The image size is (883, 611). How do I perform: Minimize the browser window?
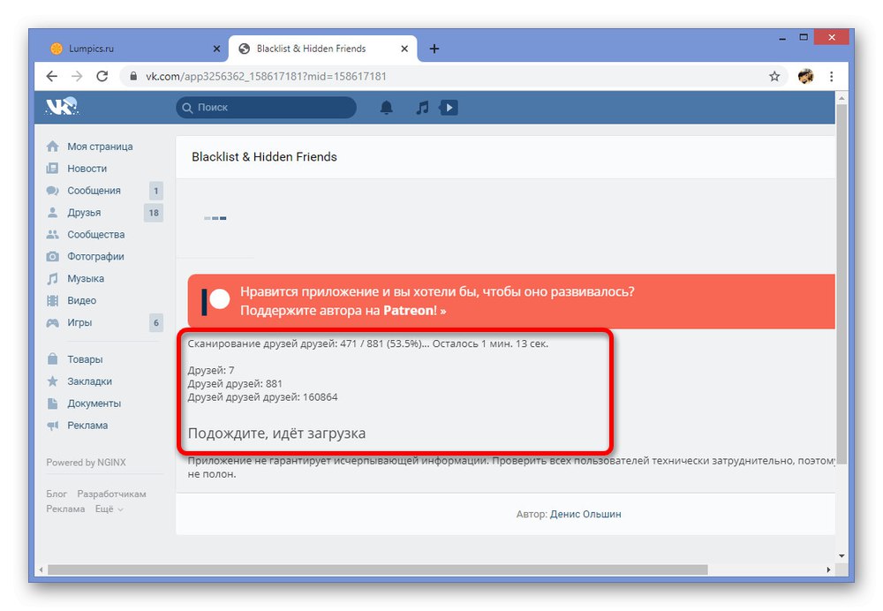(x=782, y=38)
